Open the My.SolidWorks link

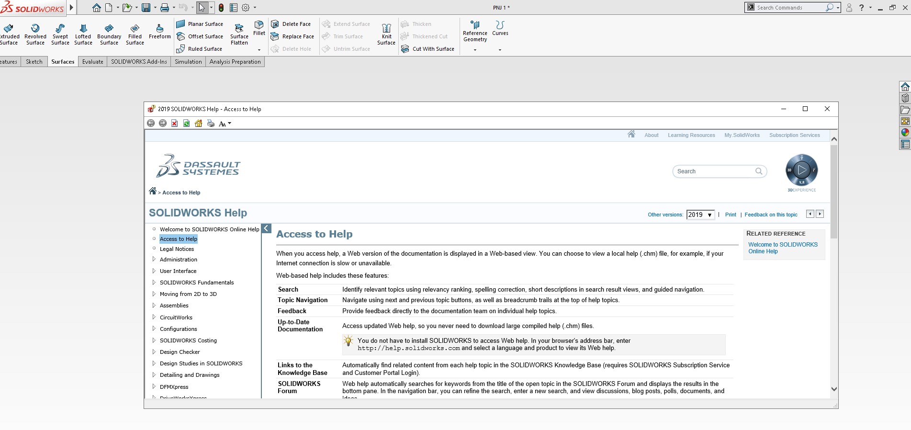742,135
